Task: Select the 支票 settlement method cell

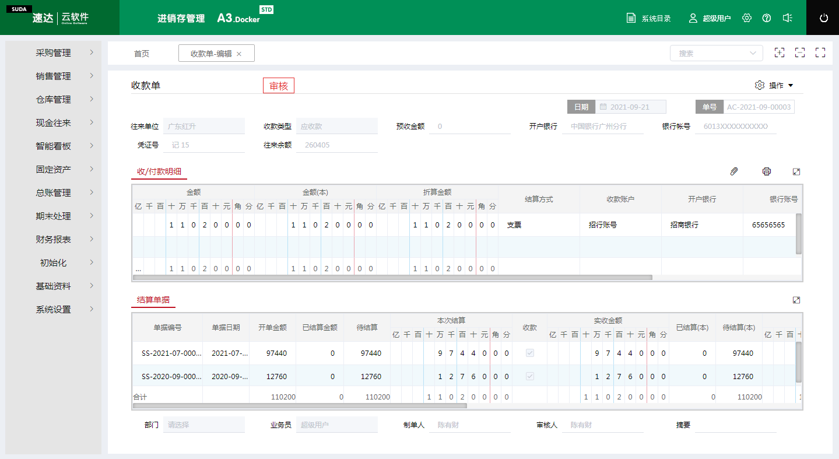Action: click(x=539, y=225)
